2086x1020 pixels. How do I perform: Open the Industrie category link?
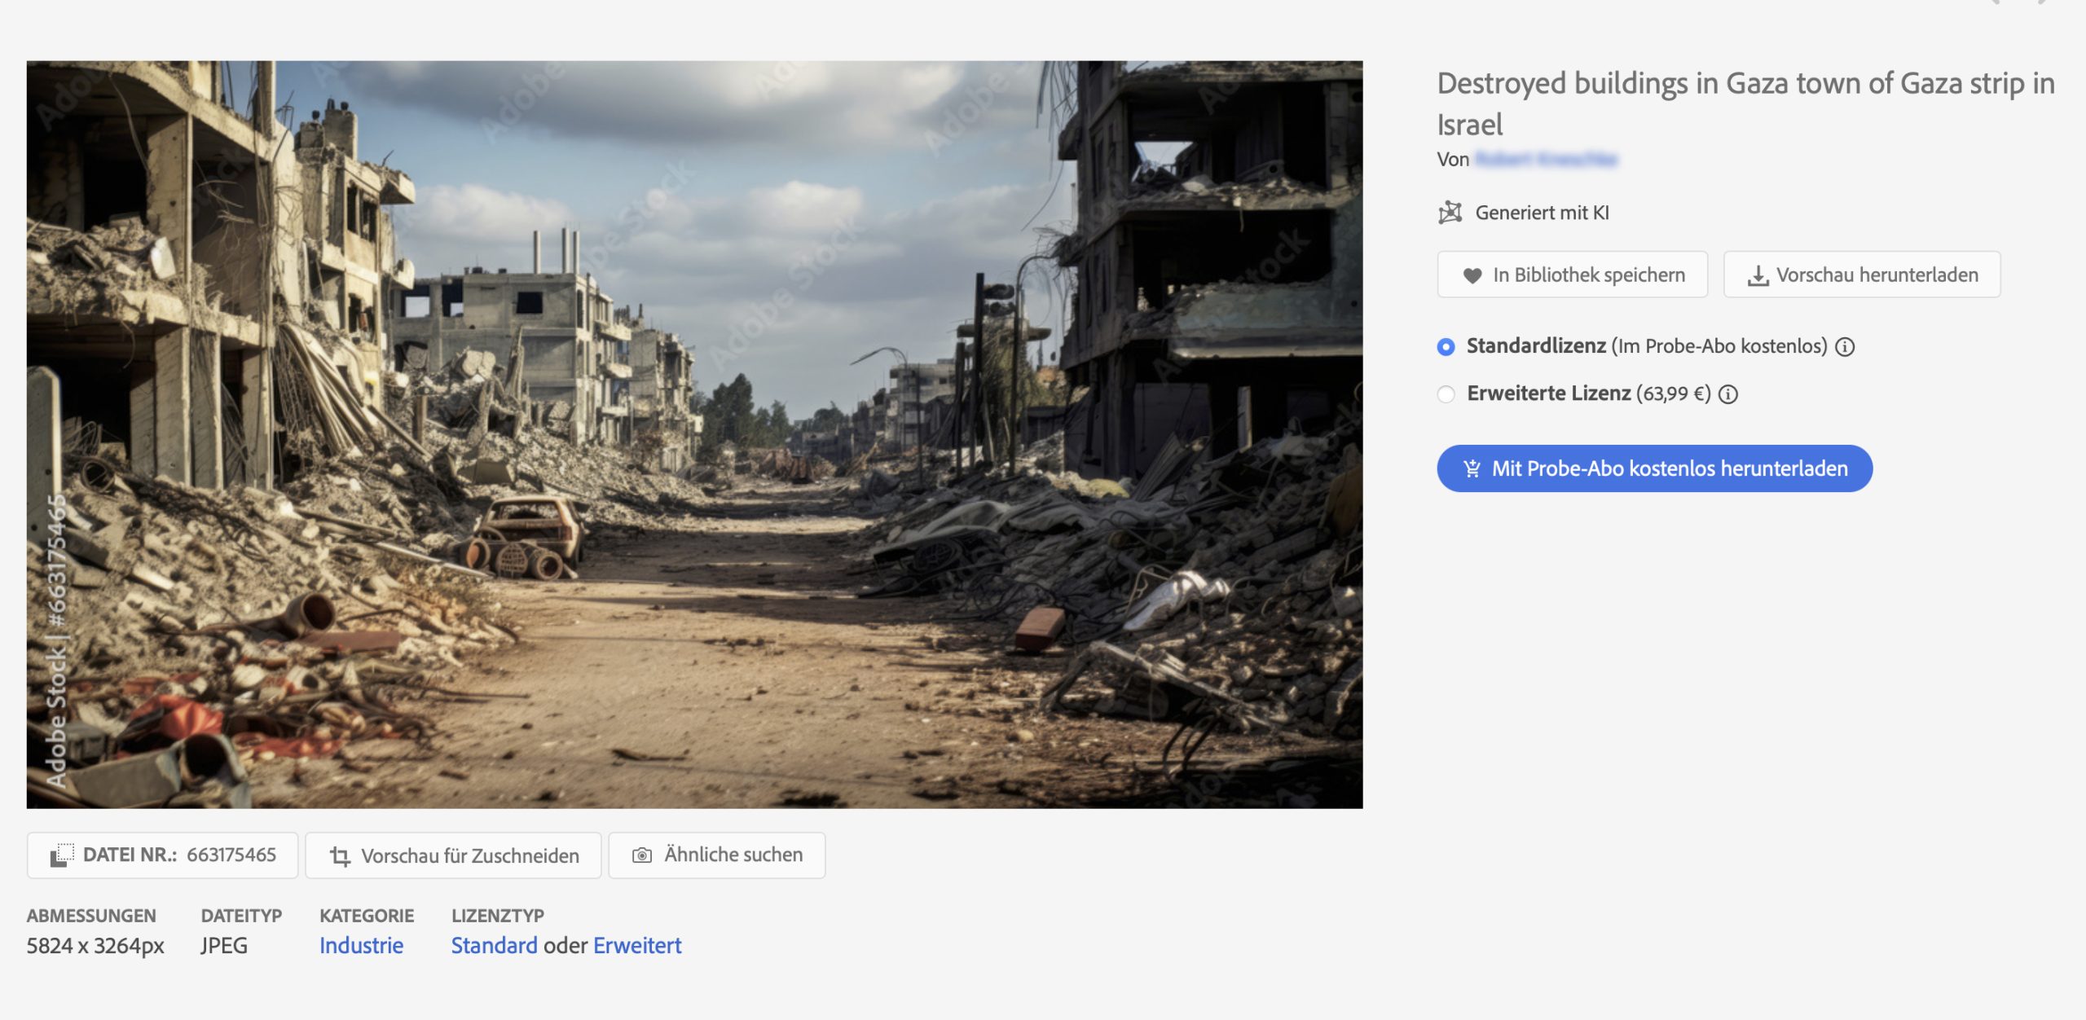[361, 945]
